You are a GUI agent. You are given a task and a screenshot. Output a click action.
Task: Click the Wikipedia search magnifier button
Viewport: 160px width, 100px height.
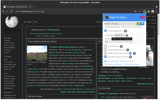tap(153, 21)
